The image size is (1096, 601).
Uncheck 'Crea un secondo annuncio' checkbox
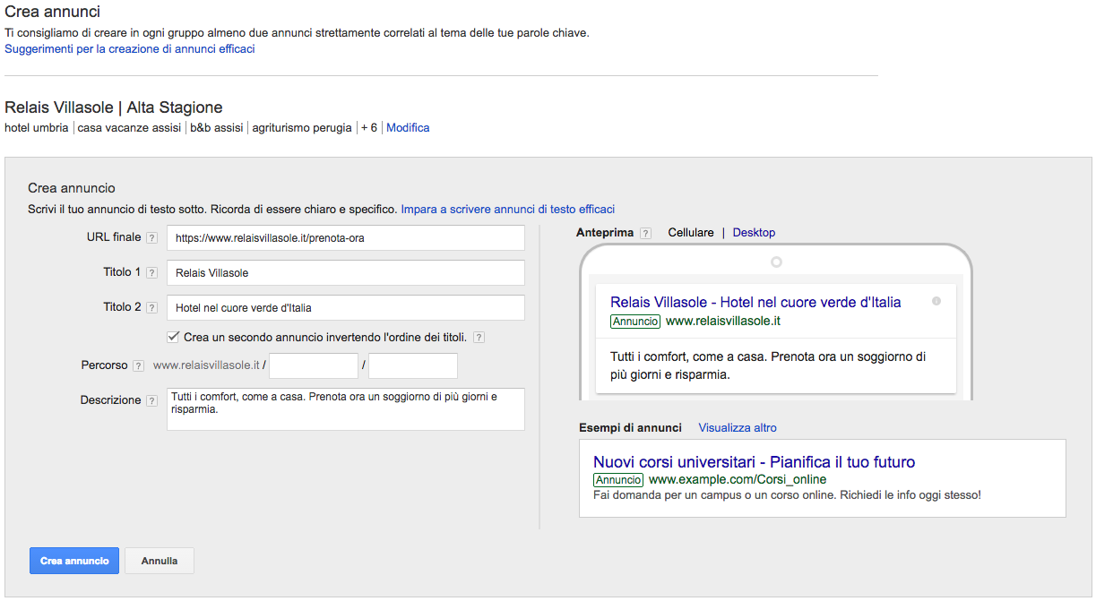click(x=174, y=337)
